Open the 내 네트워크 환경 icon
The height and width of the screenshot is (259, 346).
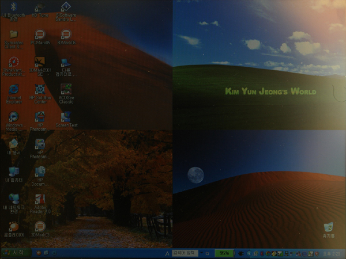pos(14,204)
